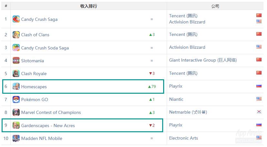
Task: Click the Candy Crush Saga app icon
Action: coord(16,19)
